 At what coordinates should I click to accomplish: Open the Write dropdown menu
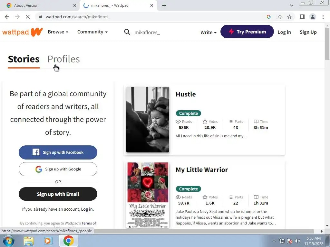[x=209, y=32]
